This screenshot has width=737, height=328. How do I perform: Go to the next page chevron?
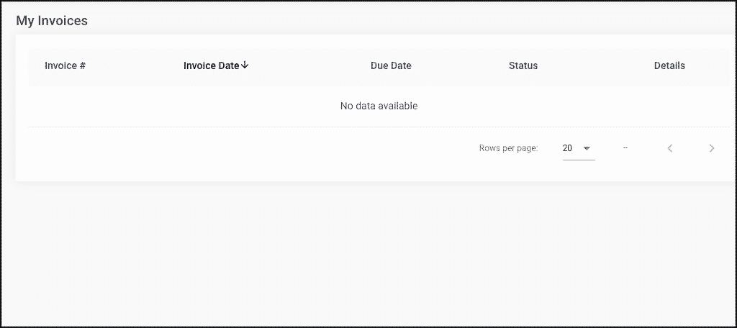[712, 148]
